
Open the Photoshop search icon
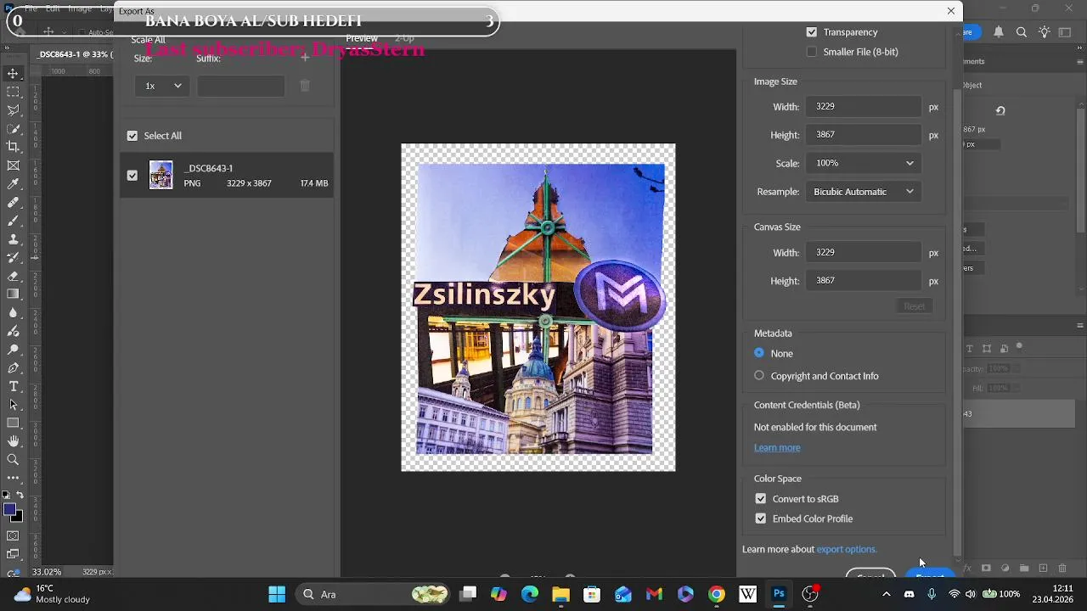coord(1022,32)
